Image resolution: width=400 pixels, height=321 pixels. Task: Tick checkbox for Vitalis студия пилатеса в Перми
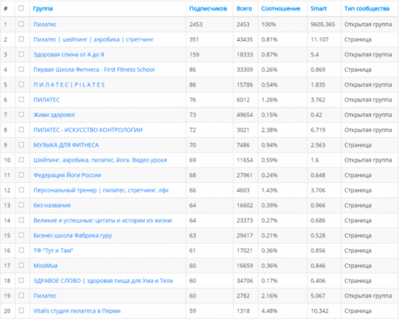click(21, 310)
